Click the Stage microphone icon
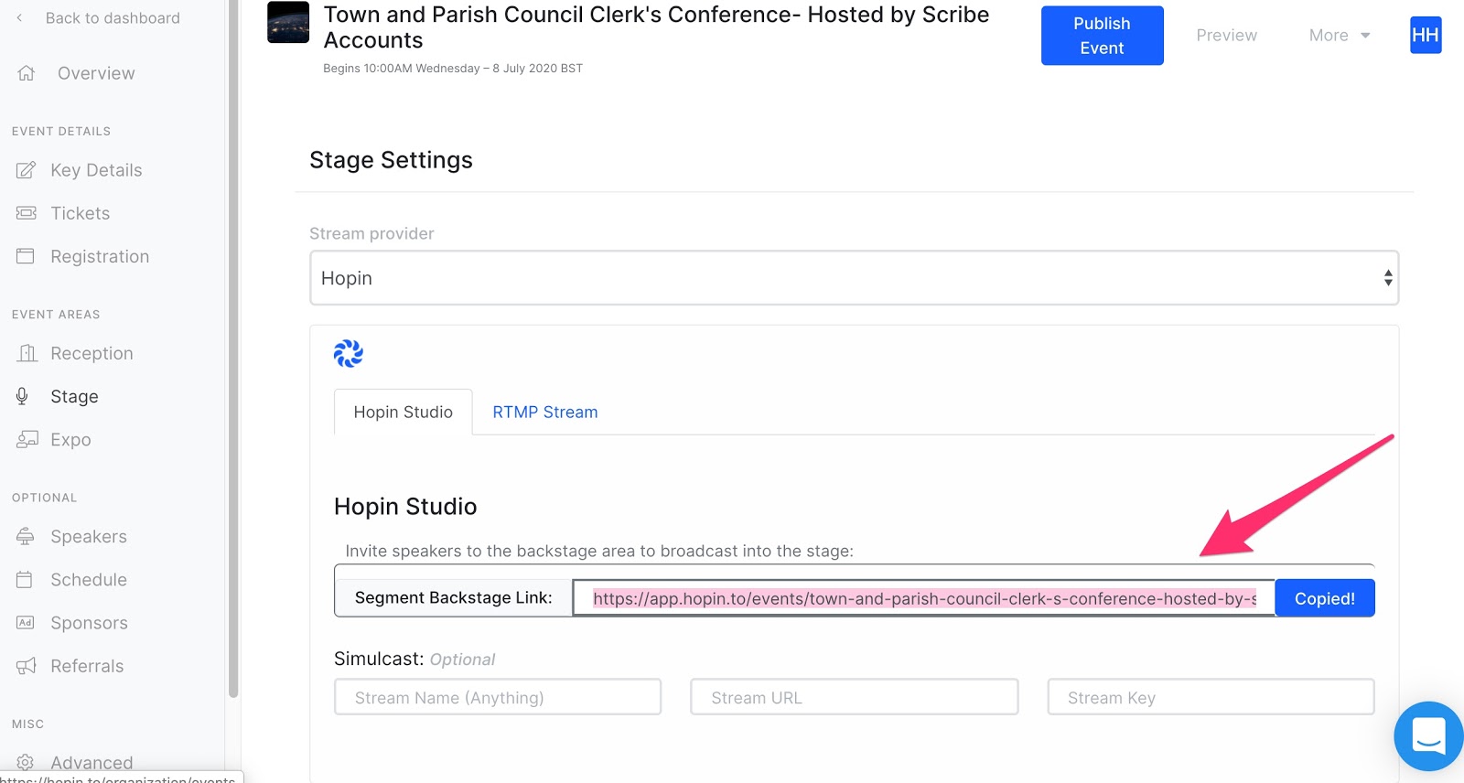1464x783 pixels. click(x=23, y=396)
